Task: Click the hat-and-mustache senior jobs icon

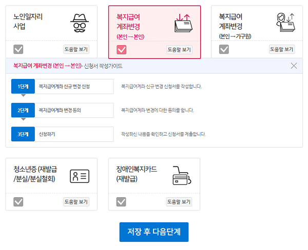Action: click(x=80, y=23)
